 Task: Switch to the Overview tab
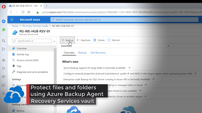pyautogui.click(x=69, y=53)
